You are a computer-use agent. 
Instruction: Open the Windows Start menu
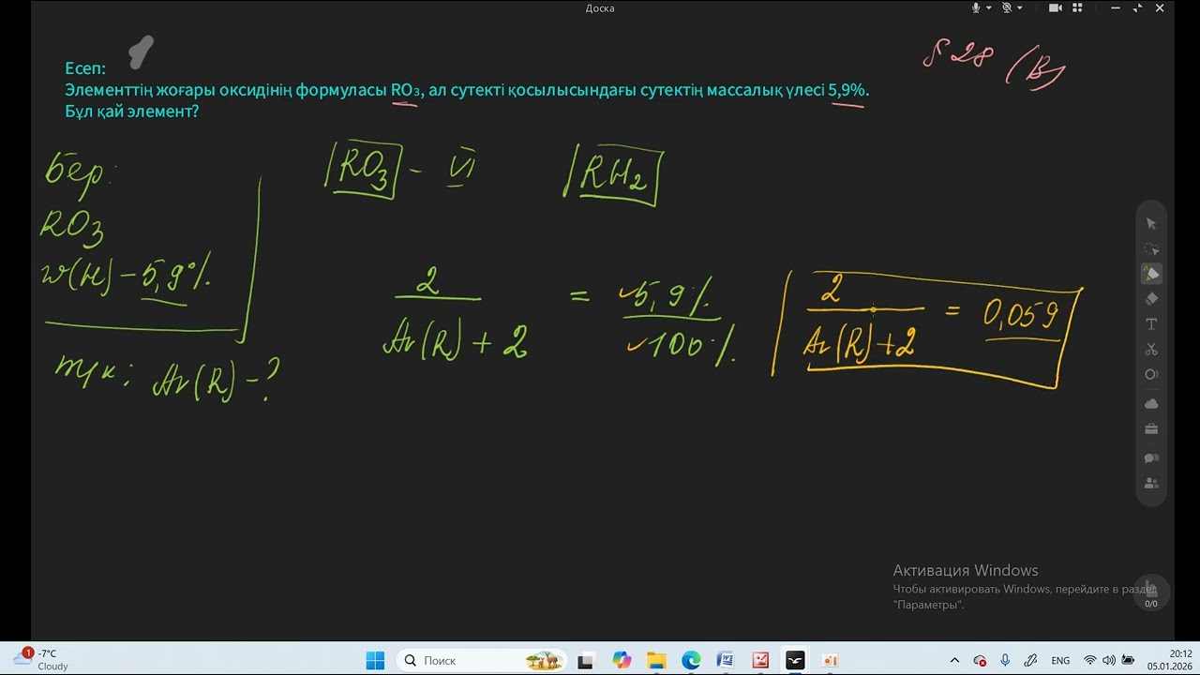coord(375,660)
